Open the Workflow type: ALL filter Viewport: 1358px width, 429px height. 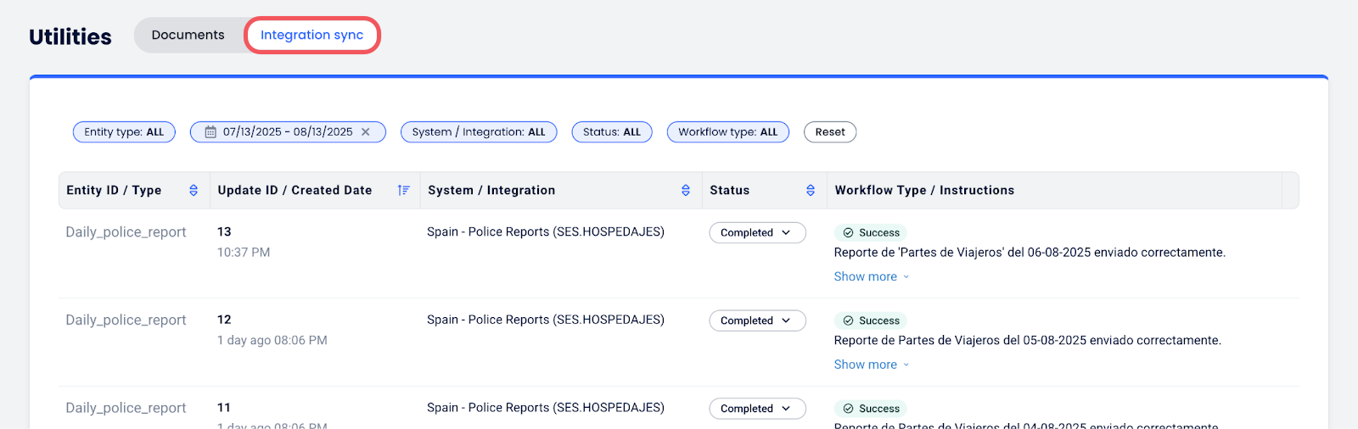pos(727,132)
